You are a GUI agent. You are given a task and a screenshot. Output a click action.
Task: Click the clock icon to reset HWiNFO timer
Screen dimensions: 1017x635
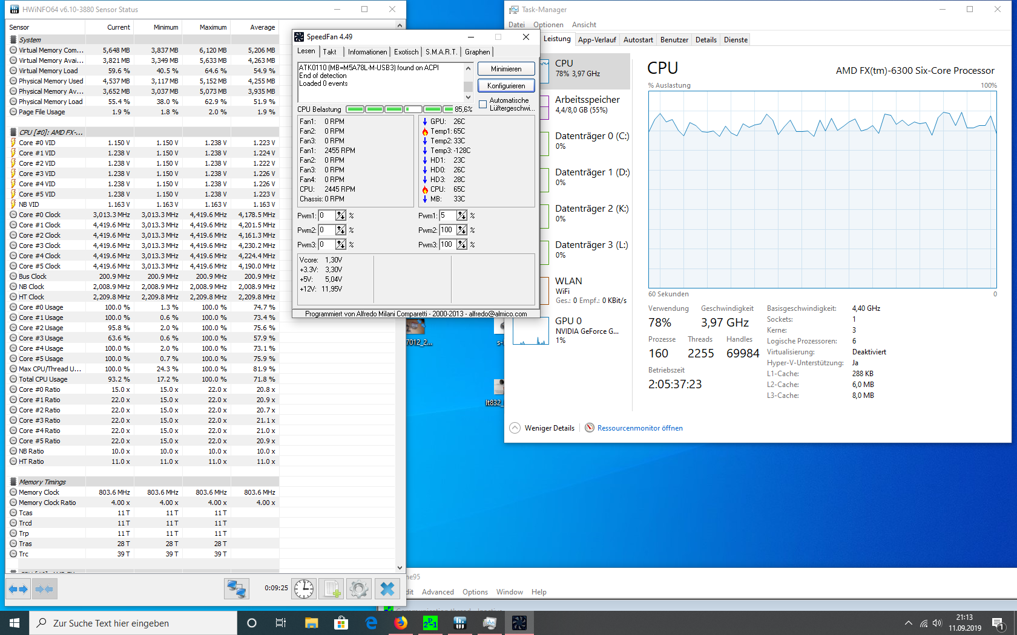304,589
